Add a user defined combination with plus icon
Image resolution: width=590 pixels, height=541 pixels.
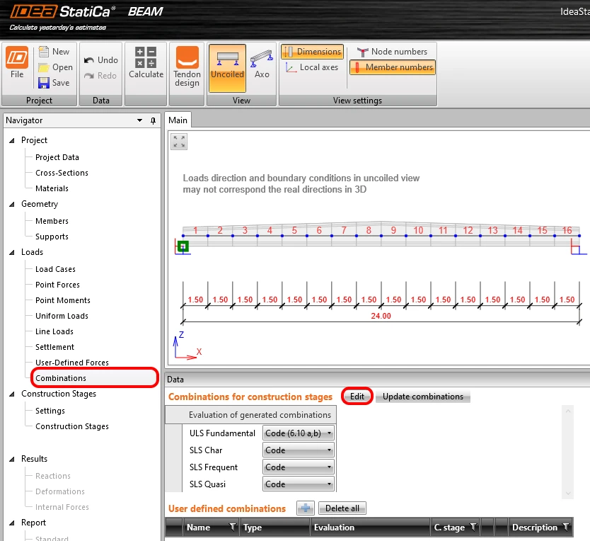point(306,508)
